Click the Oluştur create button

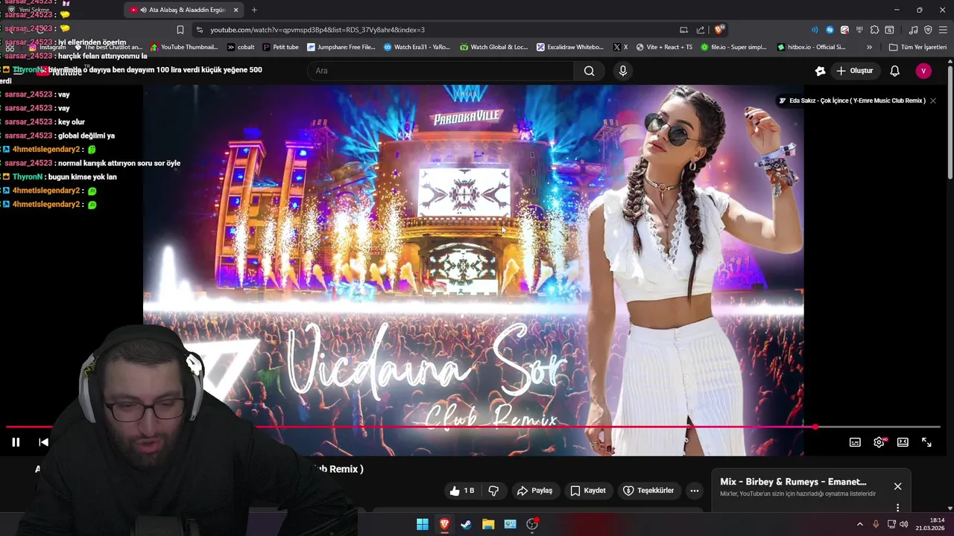(854, 71)
